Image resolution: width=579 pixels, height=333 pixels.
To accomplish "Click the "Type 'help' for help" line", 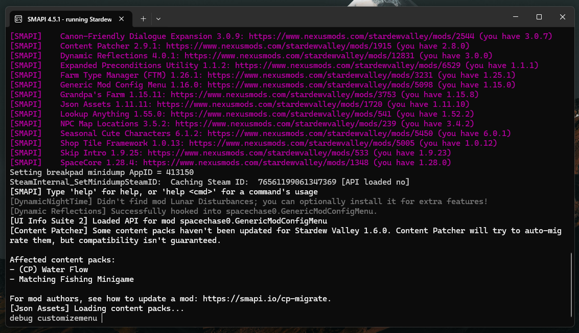I will pyautogui.click(x=164, y=192).
